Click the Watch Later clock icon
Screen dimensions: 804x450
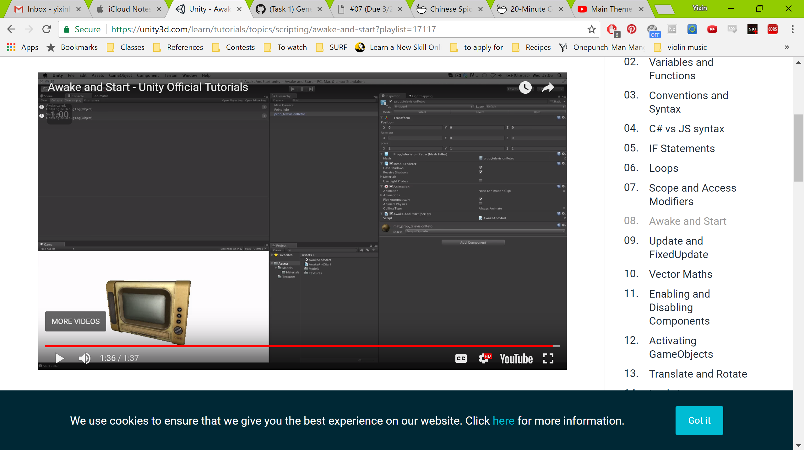tap(525, 87)
